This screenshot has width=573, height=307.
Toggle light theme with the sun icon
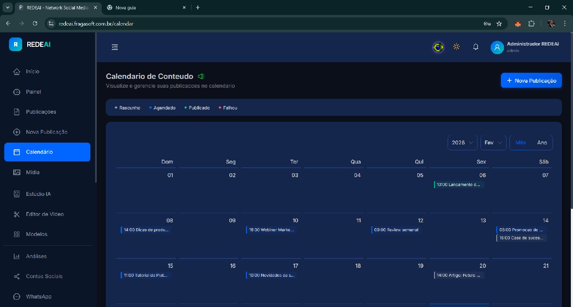tap(457, 47)
